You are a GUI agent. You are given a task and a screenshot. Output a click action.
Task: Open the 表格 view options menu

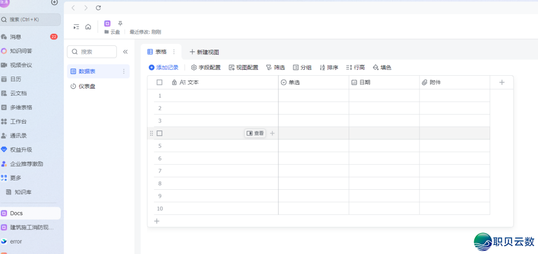174,52
